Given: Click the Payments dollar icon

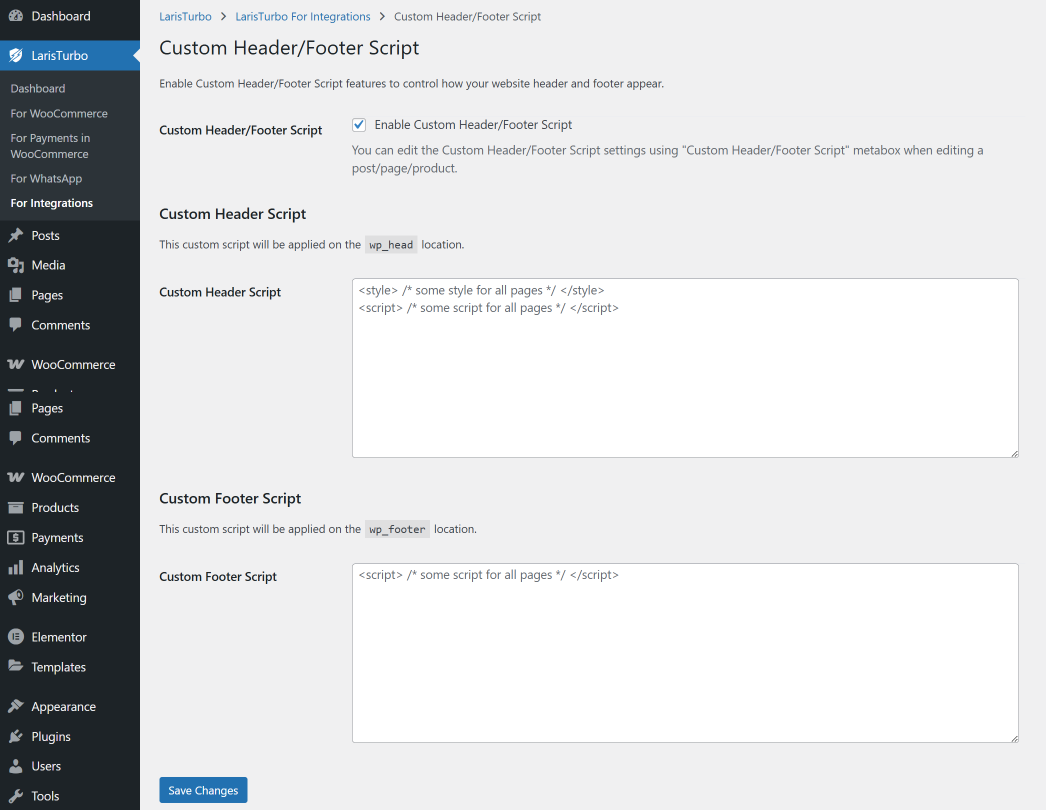Looking at the screenshot, I should (16, 537).
